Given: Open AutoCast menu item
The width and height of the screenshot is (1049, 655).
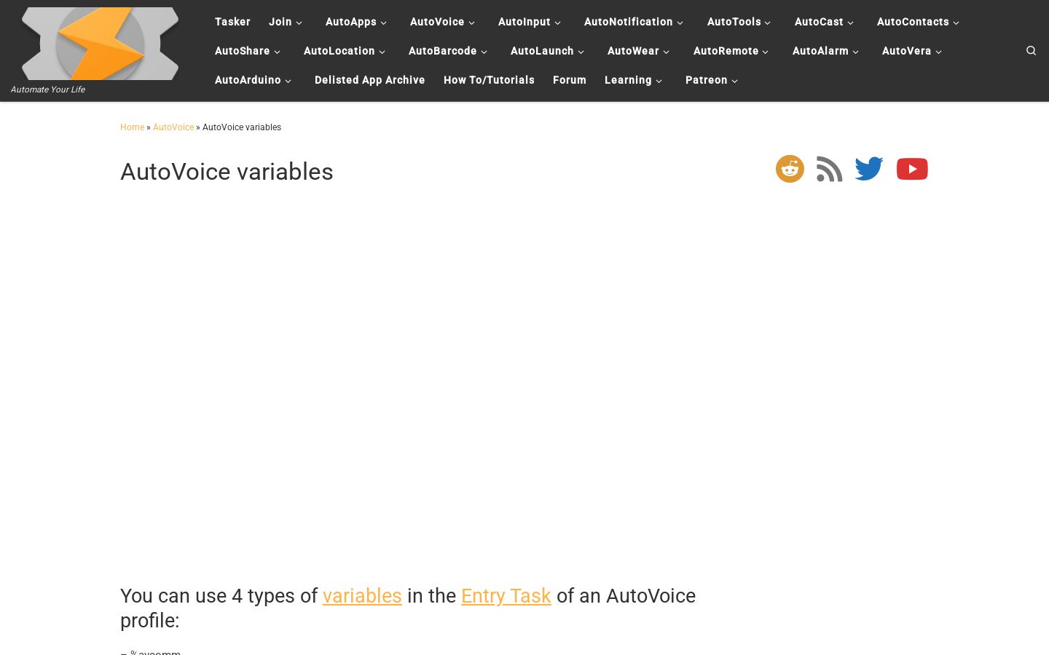Looking at the screenshot, I should (819, 22).
